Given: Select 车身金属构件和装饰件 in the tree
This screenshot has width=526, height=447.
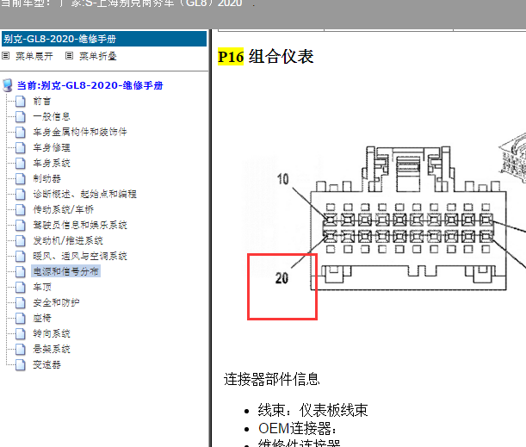Looking at the screenshot, I should [80, 132].
